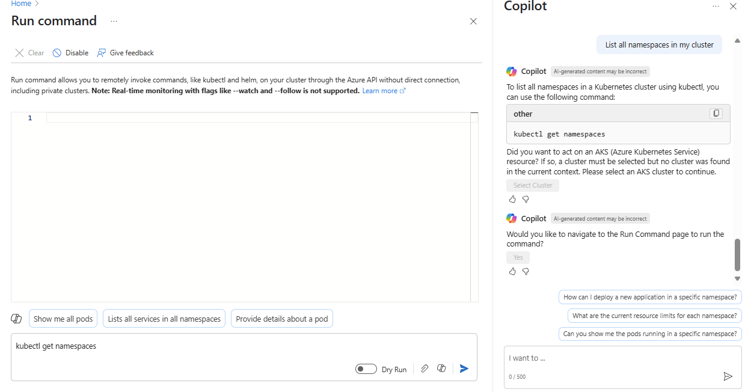The height and width of the screenshot is (392, 748).
Task: Expand the Home breadcrumb chevron
Action: [37, 4]
